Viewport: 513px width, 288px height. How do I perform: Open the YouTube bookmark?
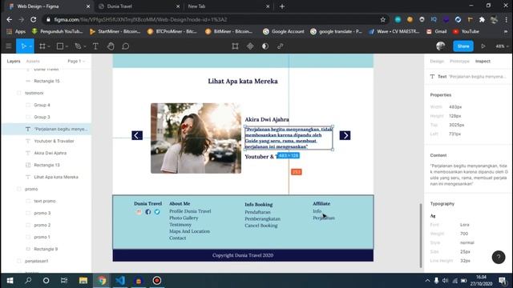[467, 32]
